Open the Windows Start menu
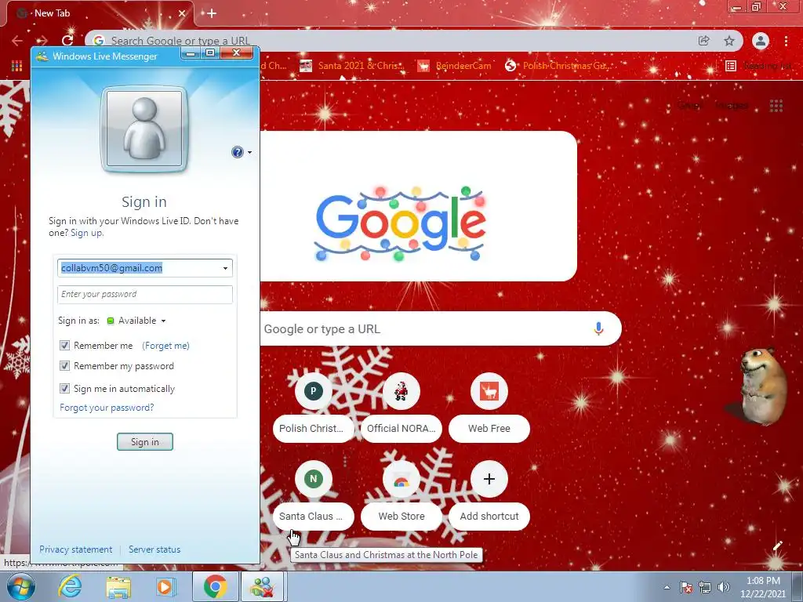This screenshot has height=602, width=803. (21, 586)
